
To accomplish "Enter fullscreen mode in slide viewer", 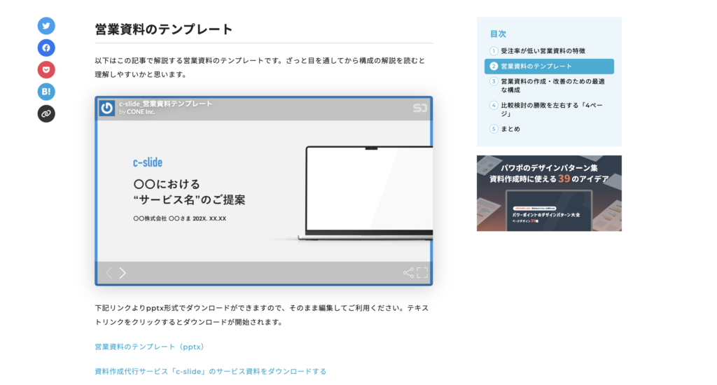I will coord(422,273).
